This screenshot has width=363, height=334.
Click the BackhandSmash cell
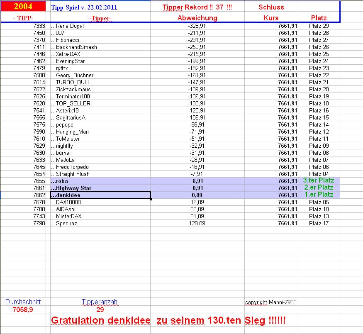[100, 47]
